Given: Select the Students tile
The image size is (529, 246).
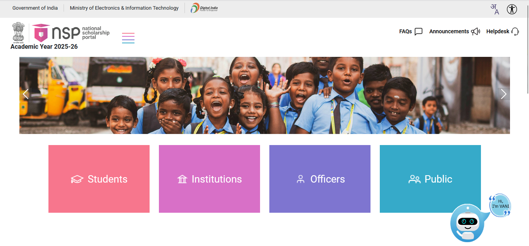Looking at the screenshot, I should [x=99, y=179].
